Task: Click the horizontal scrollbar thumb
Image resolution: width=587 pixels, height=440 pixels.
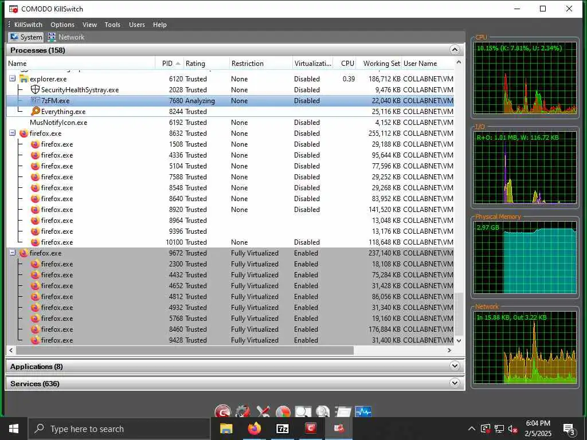Action: 185,350
